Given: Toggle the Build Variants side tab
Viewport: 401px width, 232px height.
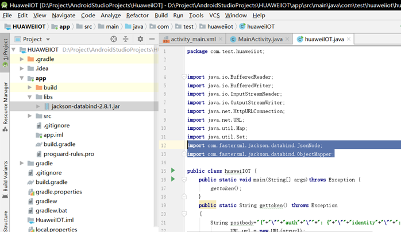Looking at the screenshot, I should click(5, 180).
